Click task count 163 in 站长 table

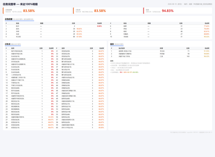pos(188,56)
